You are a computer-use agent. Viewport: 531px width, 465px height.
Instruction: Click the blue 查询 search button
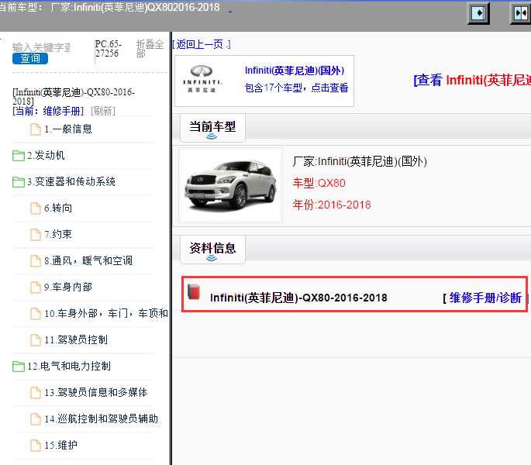click(x=30, y=59)
